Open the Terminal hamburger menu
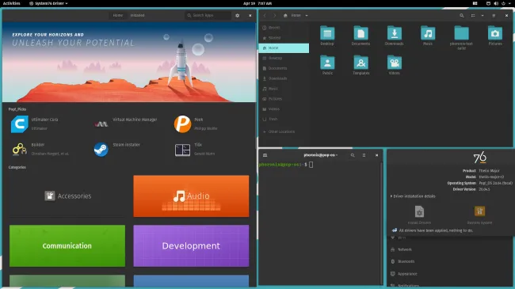515x289 pixels. (364, 155)
